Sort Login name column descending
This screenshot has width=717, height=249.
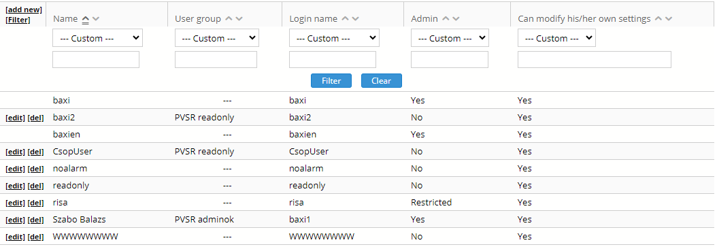pyautogui.click(x=355, y=19)
